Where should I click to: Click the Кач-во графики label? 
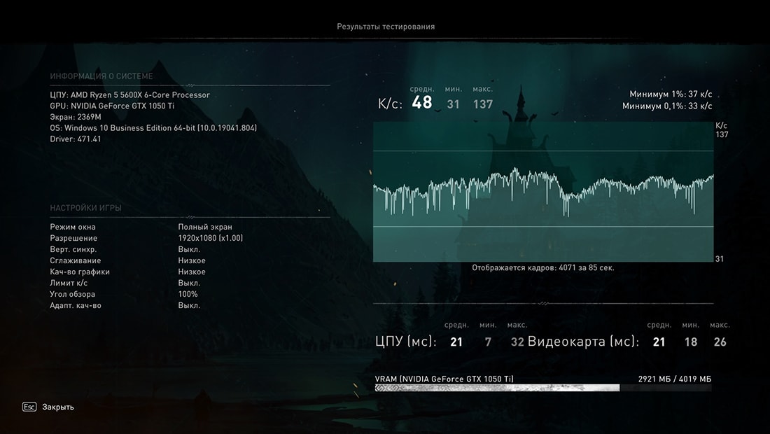pyautogui.click(x=80, y=272)
